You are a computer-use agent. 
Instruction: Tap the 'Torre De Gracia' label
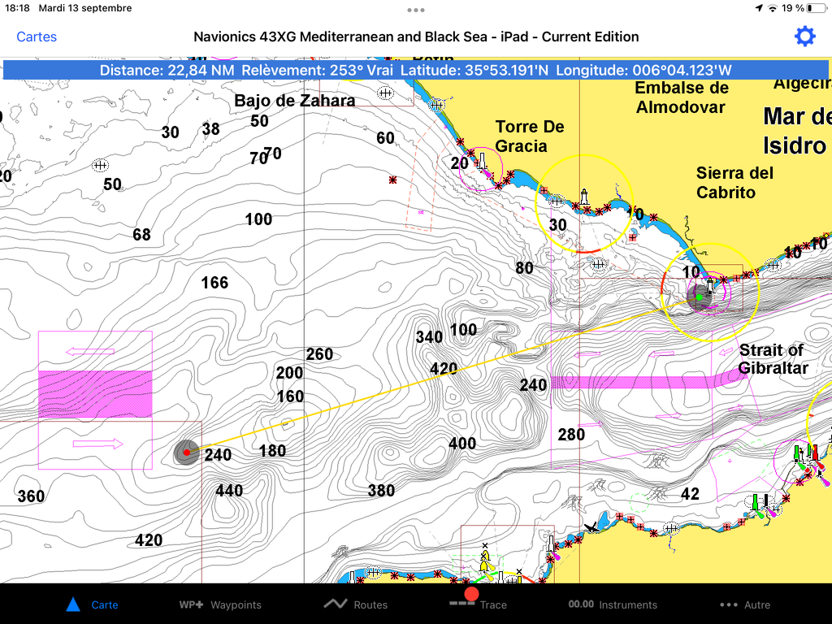click(529, 136)
